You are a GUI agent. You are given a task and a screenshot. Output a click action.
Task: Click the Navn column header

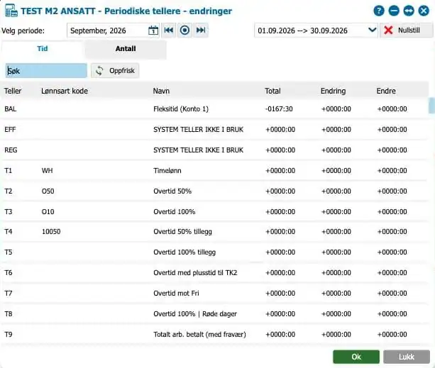click(x=161, y=91)
